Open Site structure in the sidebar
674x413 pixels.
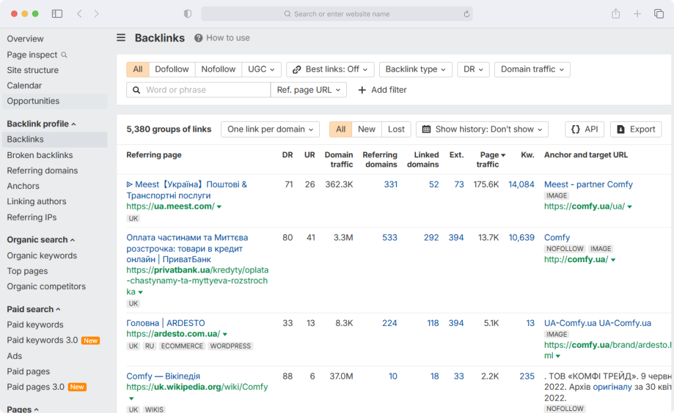click(x=33, y=70)
